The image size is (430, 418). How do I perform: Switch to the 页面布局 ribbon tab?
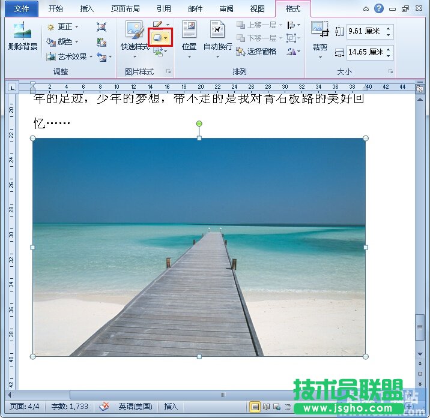pos(125,9)
